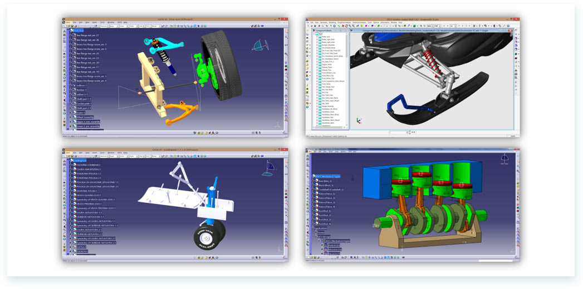
Task: Expand Brake_Lens node in 3DCS tree
Action: tap(317, 37)
